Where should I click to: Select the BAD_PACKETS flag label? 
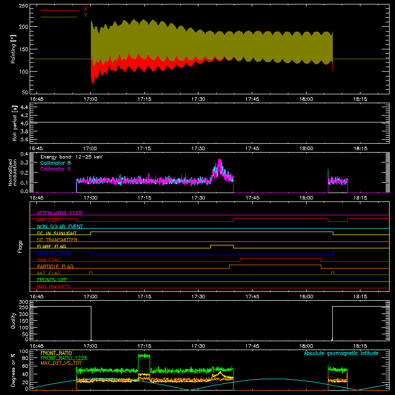(54, 286)
